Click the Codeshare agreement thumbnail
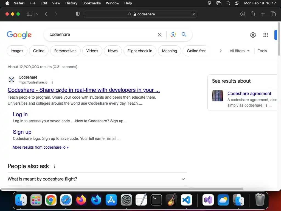 click(x=217, y=96)
